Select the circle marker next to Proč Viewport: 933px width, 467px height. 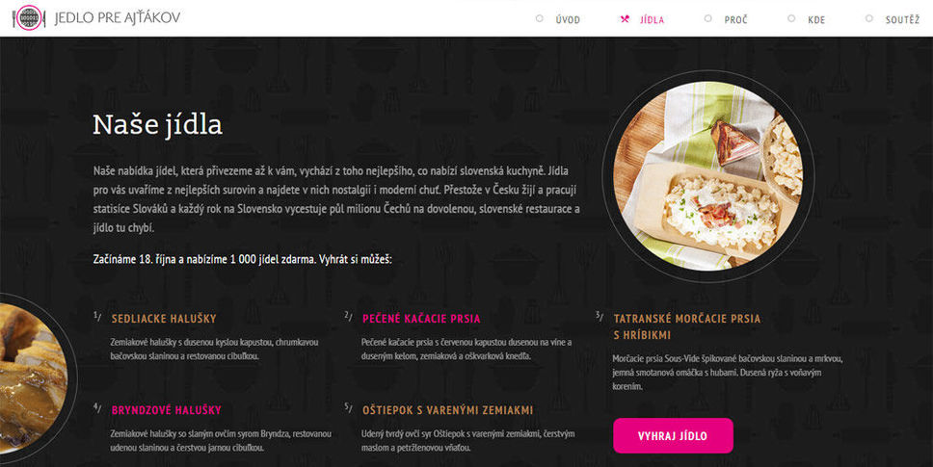tap(708, 18)
